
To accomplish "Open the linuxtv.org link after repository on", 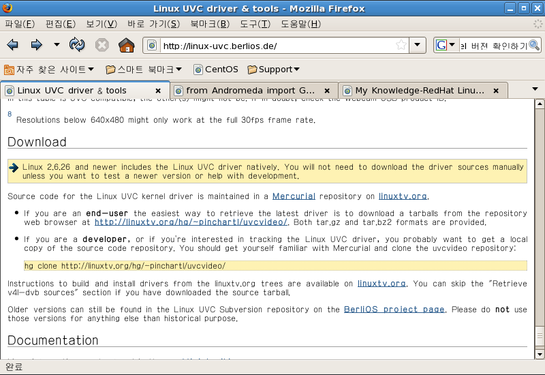I will 403,196.
